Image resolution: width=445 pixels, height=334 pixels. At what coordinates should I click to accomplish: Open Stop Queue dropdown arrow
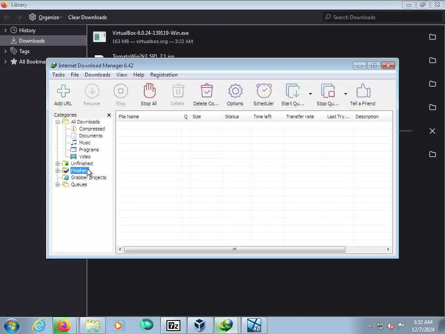tap(345, 94)
